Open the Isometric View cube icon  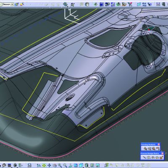[81, 165]
